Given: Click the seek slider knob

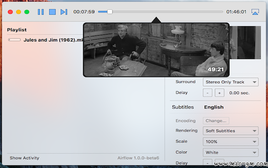Looking at the screenshot, I should point(110,12).
